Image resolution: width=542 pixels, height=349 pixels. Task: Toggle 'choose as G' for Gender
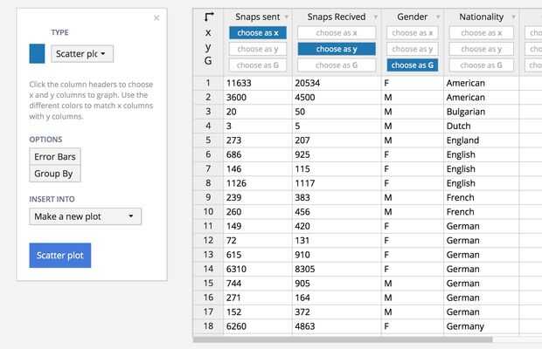point(412,65)
